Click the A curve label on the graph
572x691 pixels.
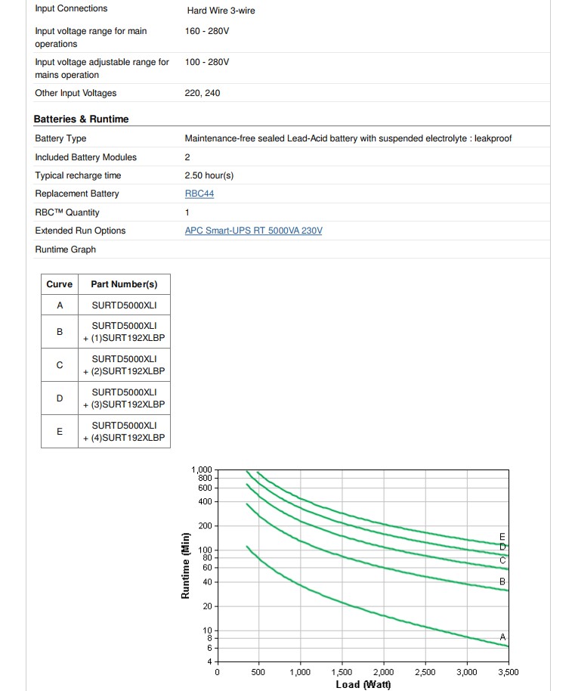click(502, 637)
